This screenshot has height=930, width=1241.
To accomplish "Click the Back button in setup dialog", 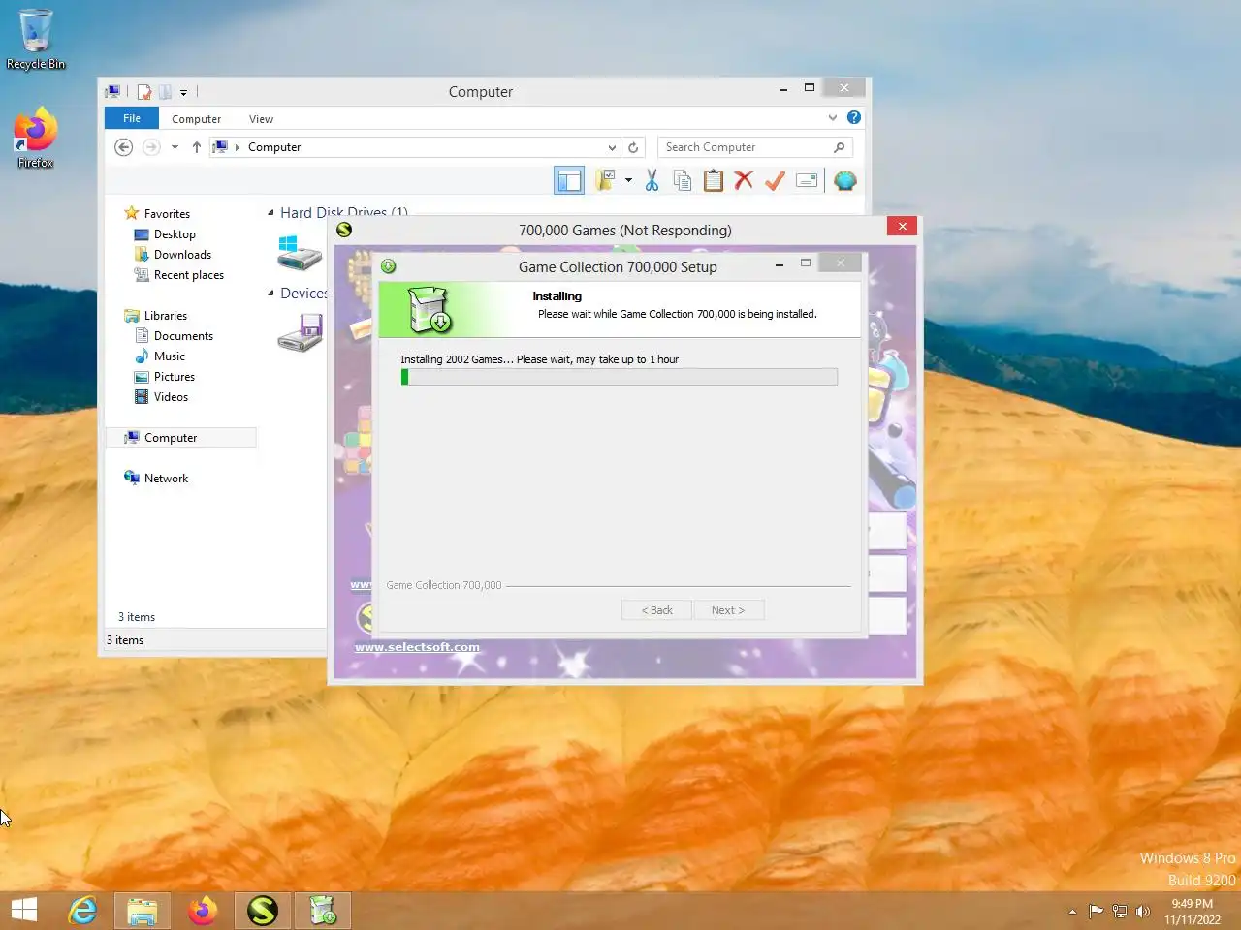I will [656, 610].
